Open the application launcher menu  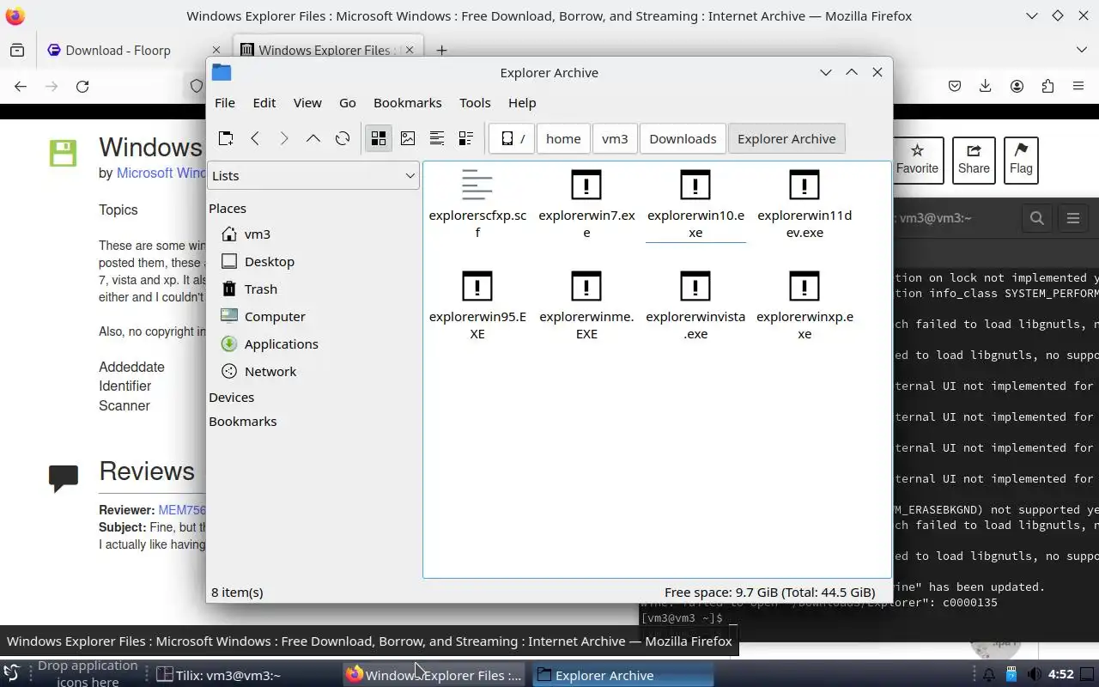coord(11,673)
